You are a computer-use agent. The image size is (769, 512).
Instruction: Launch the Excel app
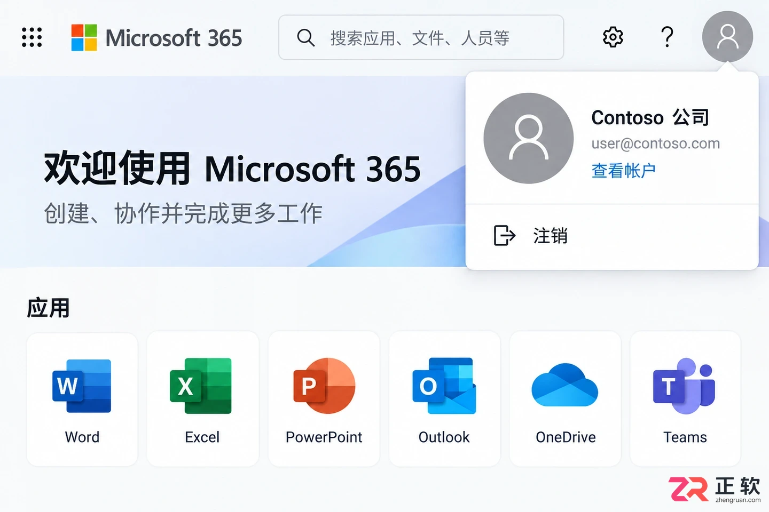[203, 399]
